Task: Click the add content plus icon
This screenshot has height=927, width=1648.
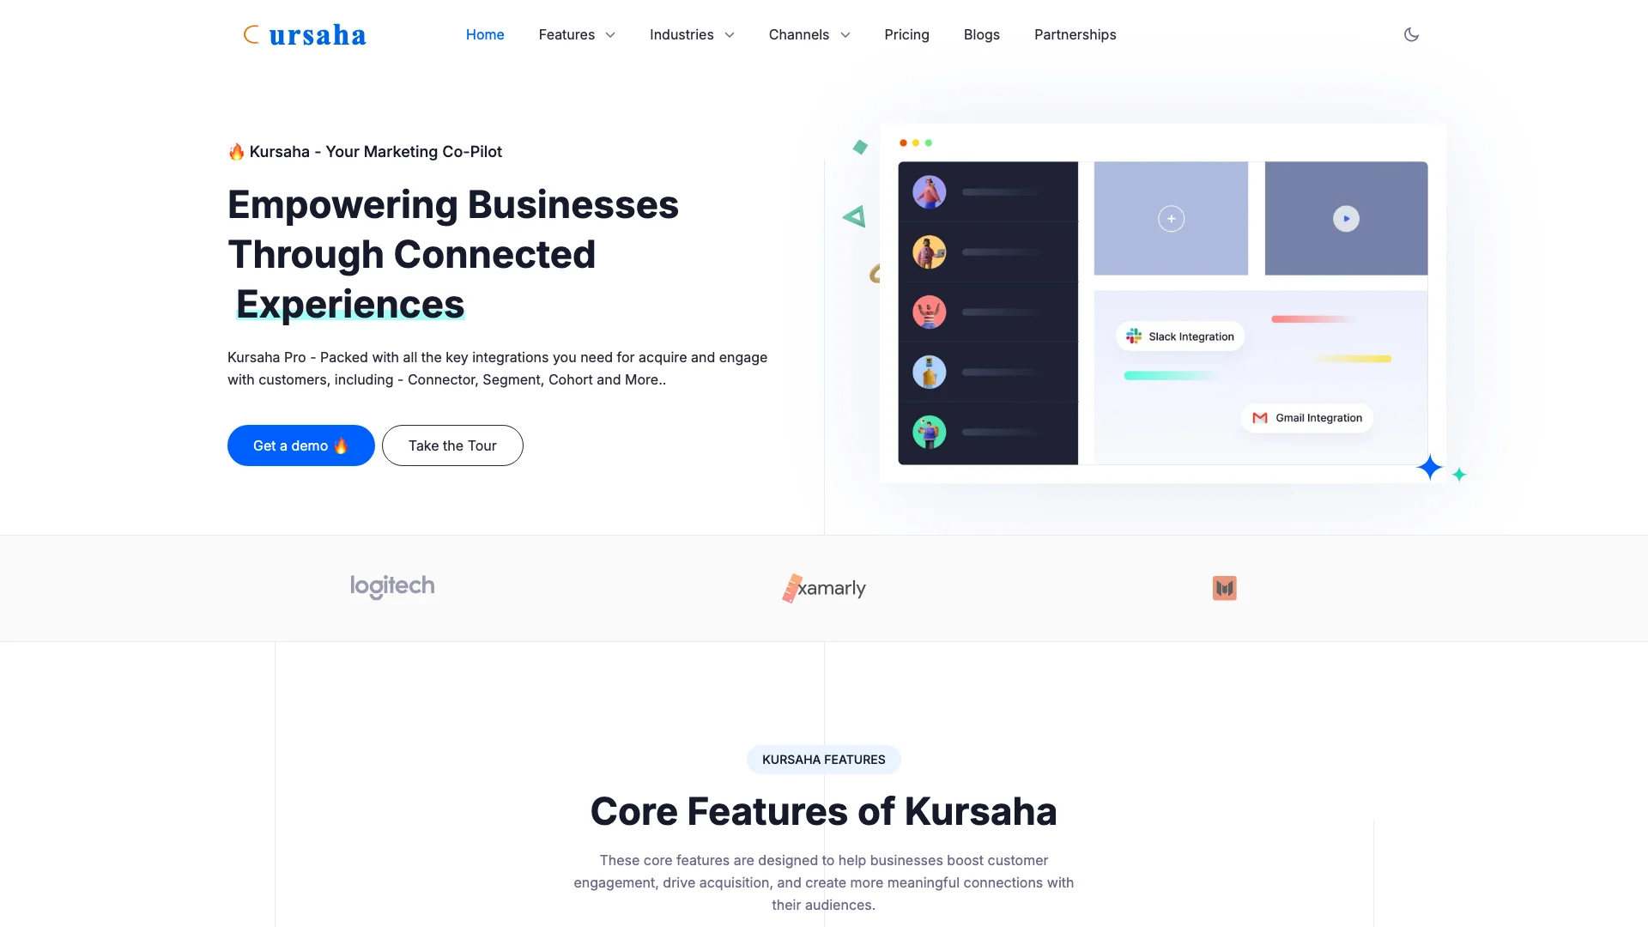Action: [1171, 219]
